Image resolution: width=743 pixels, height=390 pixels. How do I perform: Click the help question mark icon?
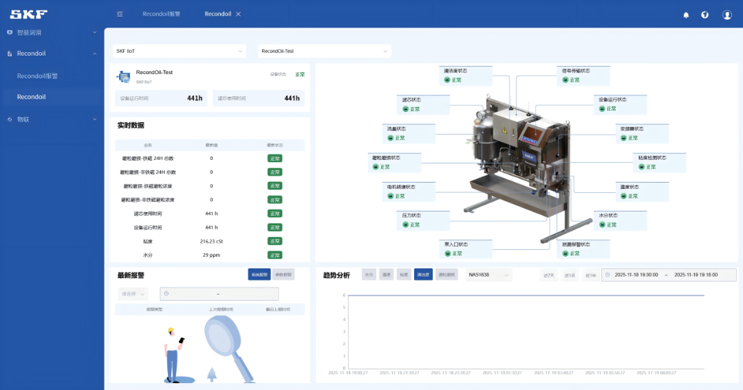click(x=705, y=15)
